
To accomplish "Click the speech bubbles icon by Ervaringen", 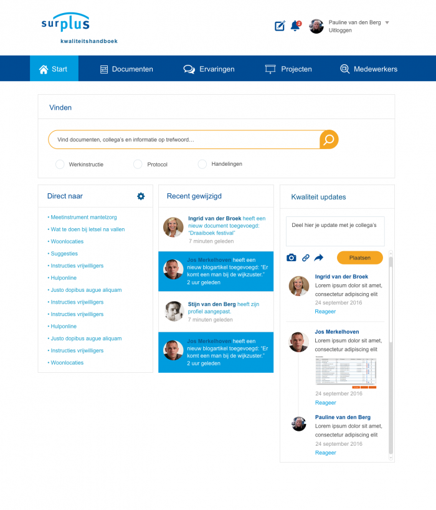I will pos(189,69).
